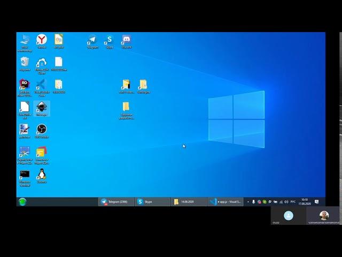Open the LibreOffice document shortcut
Image resolution: width=342 pixels, height=257 pixels.
(x=25, y=110)
